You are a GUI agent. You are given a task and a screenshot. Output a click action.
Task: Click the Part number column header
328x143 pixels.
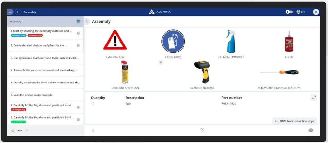click(x=232, y=98)
